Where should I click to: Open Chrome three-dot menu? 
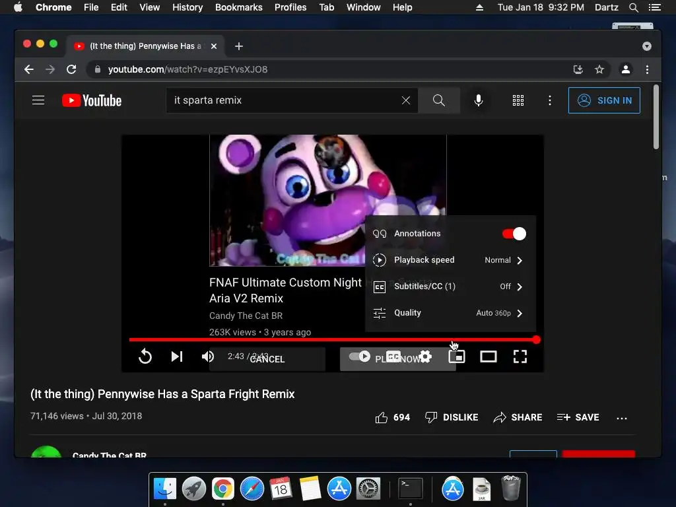(647, 69)
